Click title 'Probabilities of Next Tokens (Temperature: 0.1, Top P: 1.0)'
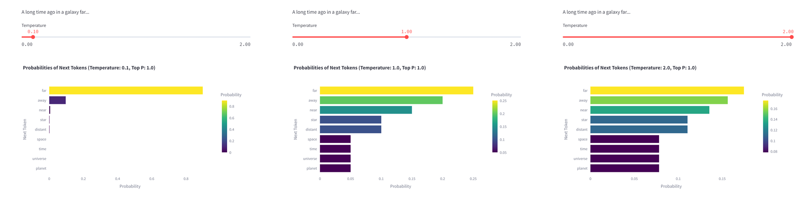 coord(89,68)
